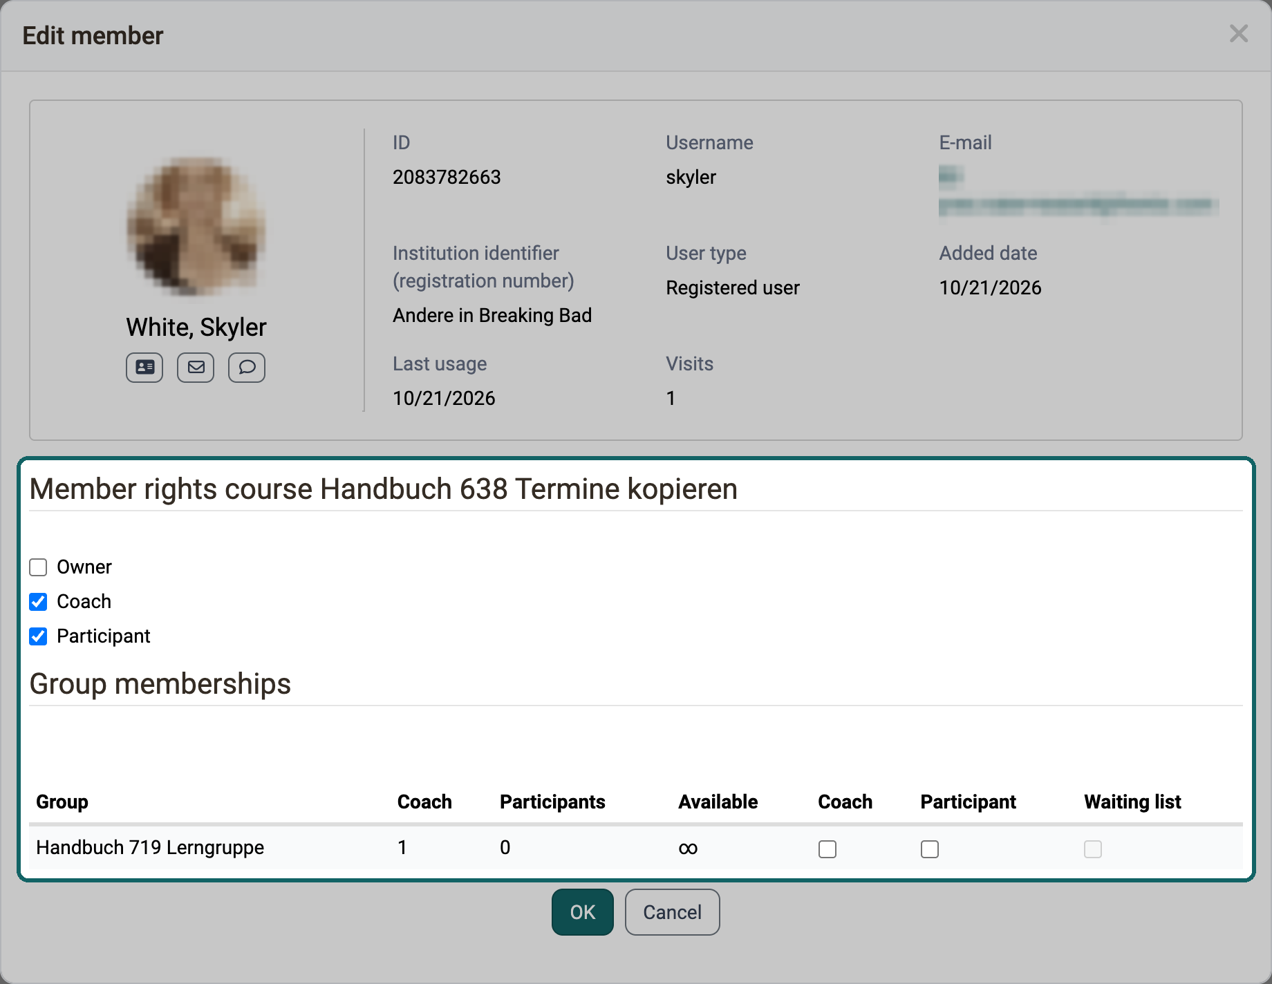Click the Skyler White profile picture
Screen dimensions: 1272x984
click(196, 227)
